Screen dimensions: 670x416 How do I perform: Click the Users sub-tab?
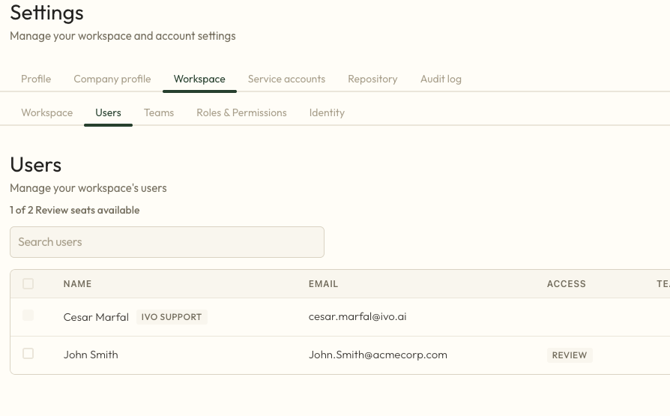click(108, 112)
